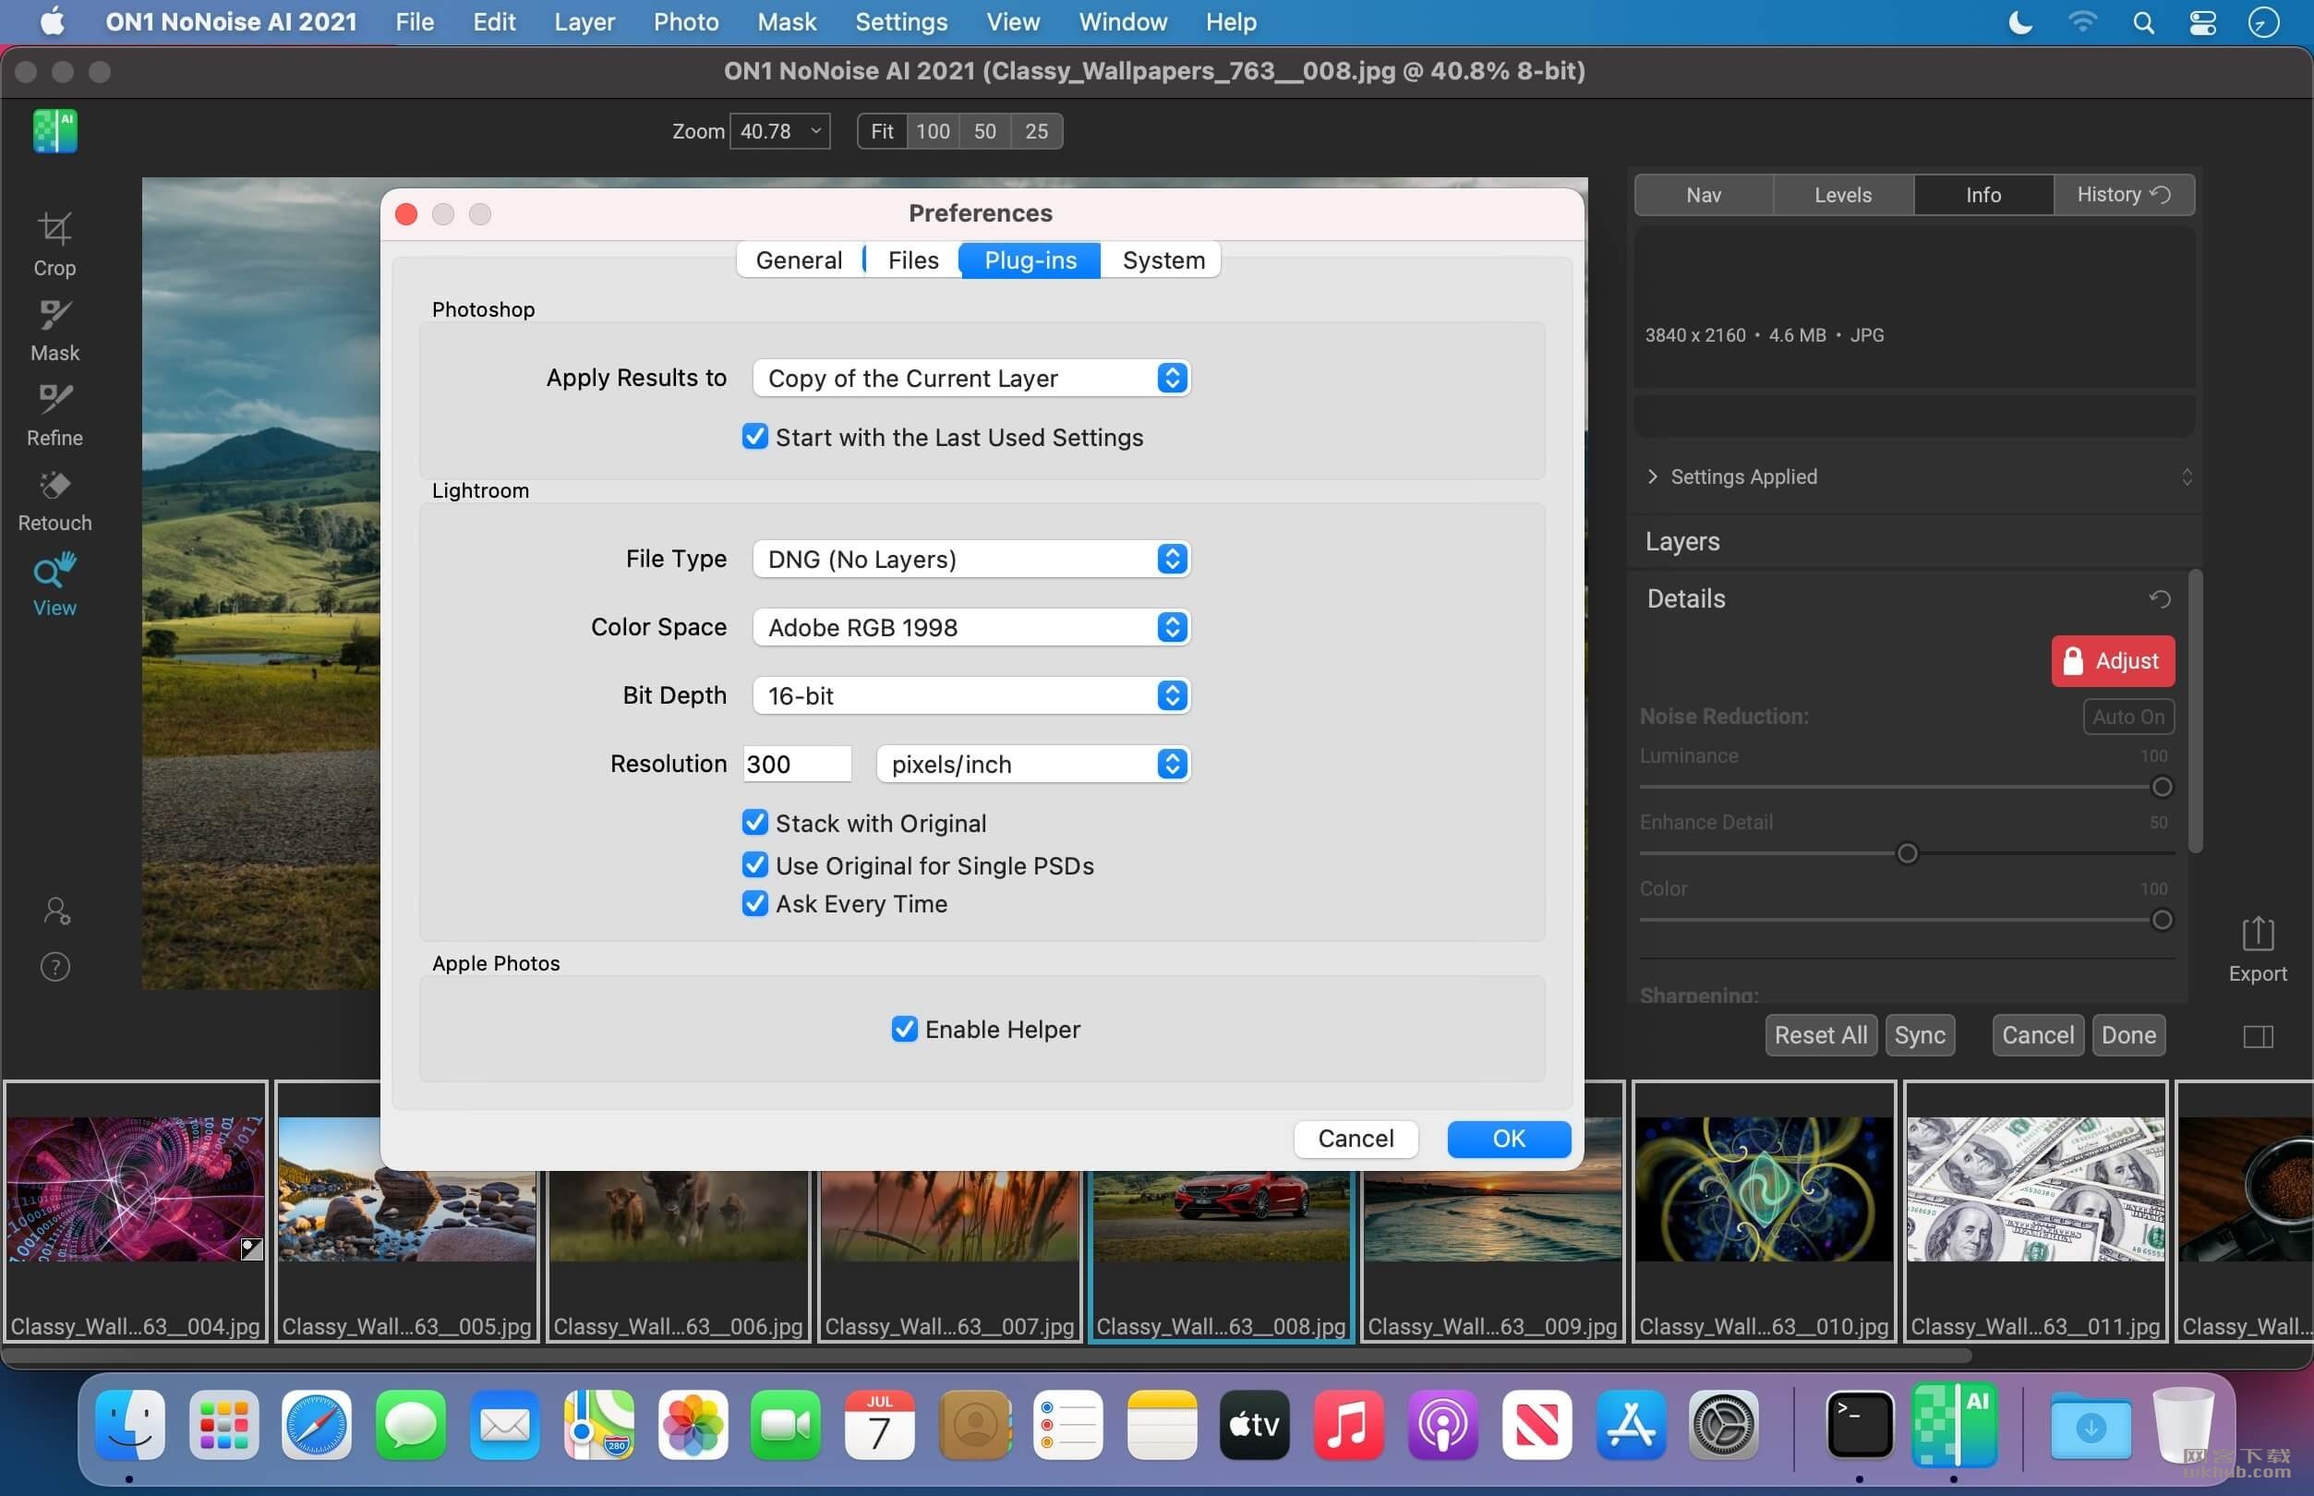Select the Retouch tool

click(x=54, y=501)
